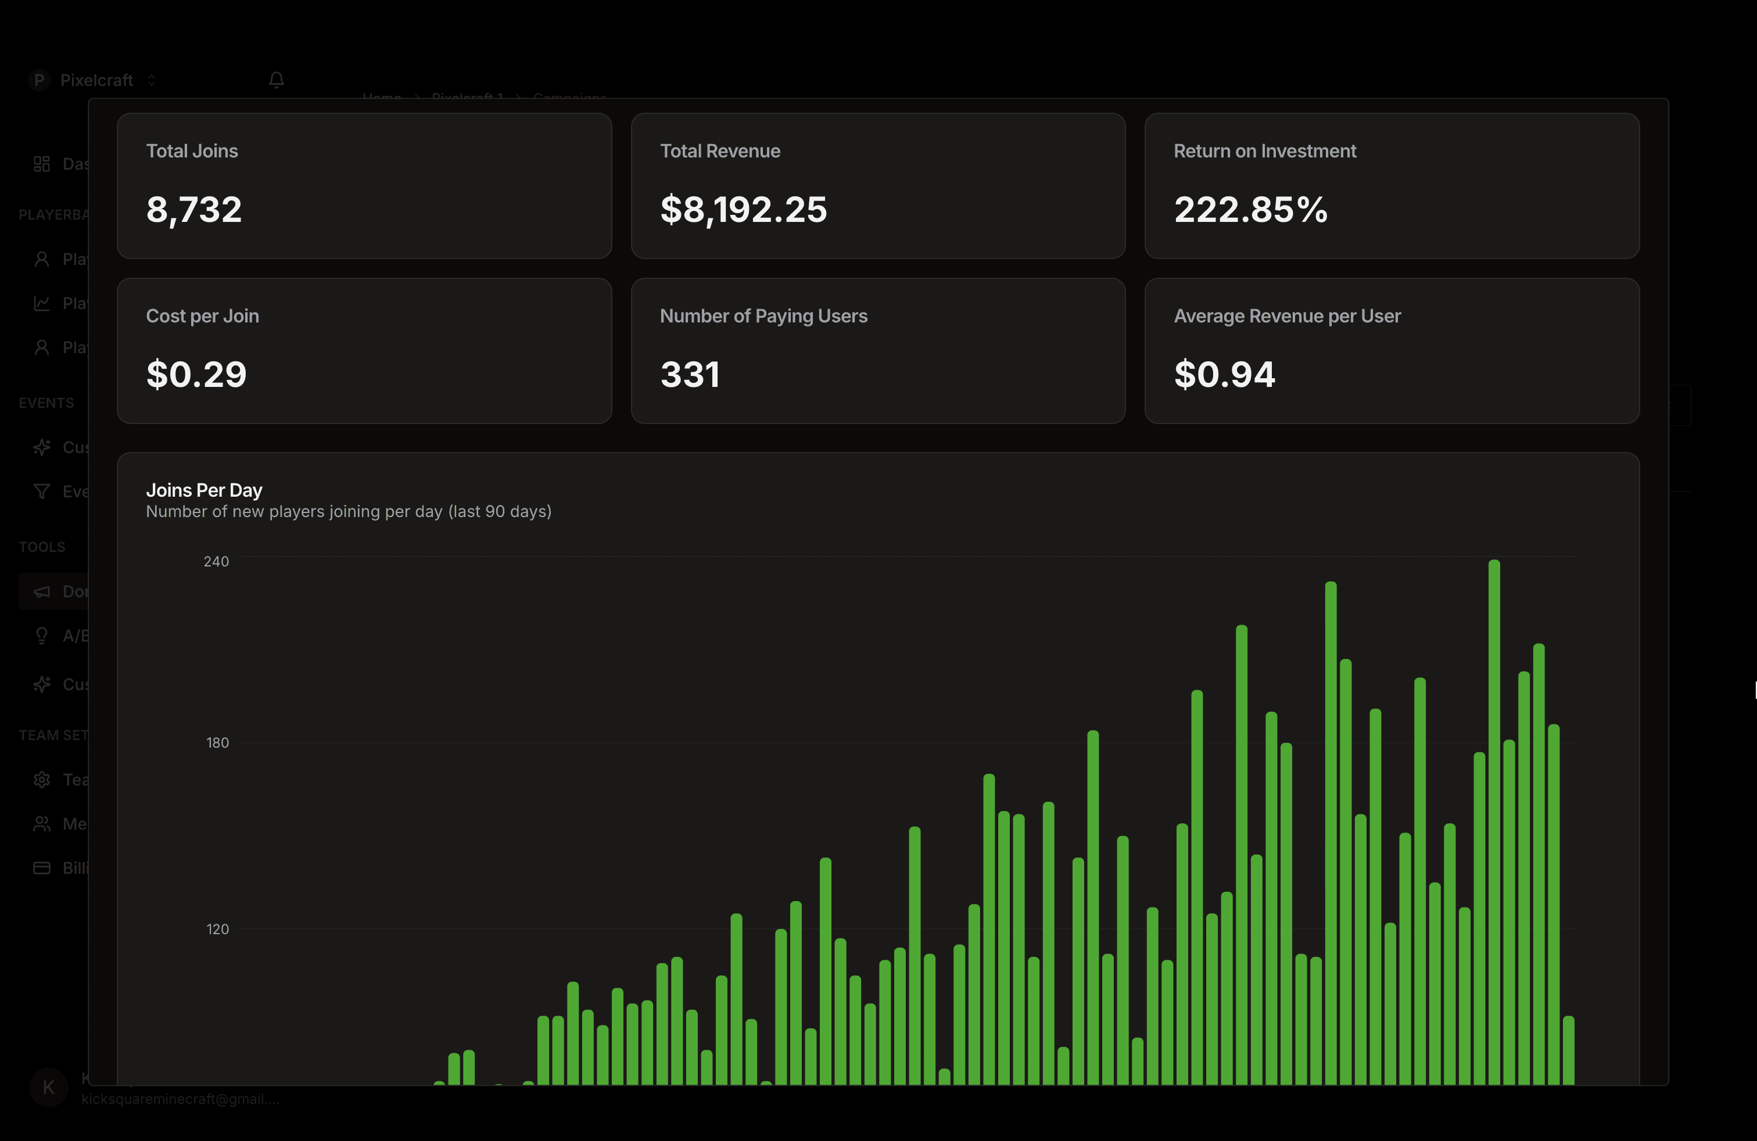This screenshot has width=1757, height=1141.
Task: Expand the Pixelcraft team switcher
Action: tap(96, 80)
